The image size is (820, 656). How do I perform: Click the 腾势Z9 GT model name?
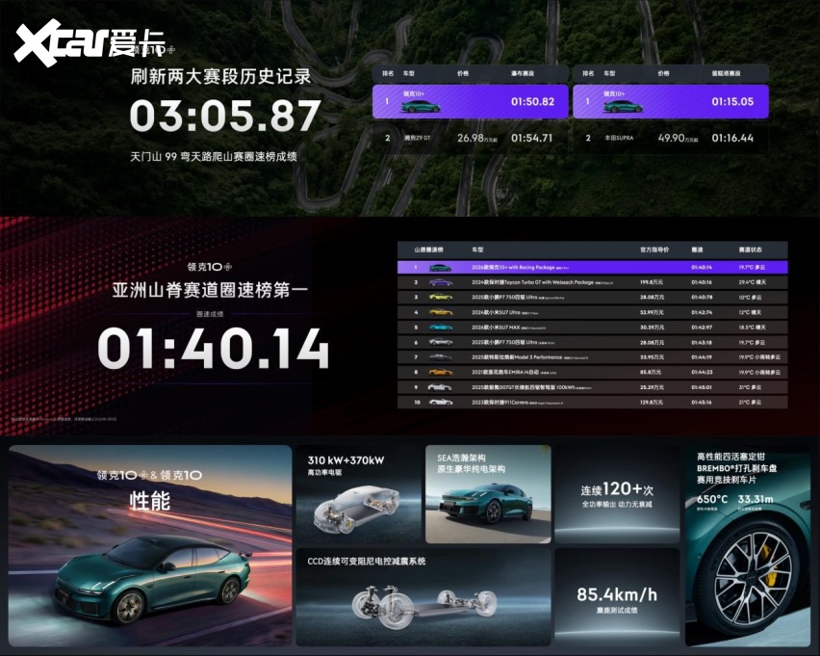[418, 138]
